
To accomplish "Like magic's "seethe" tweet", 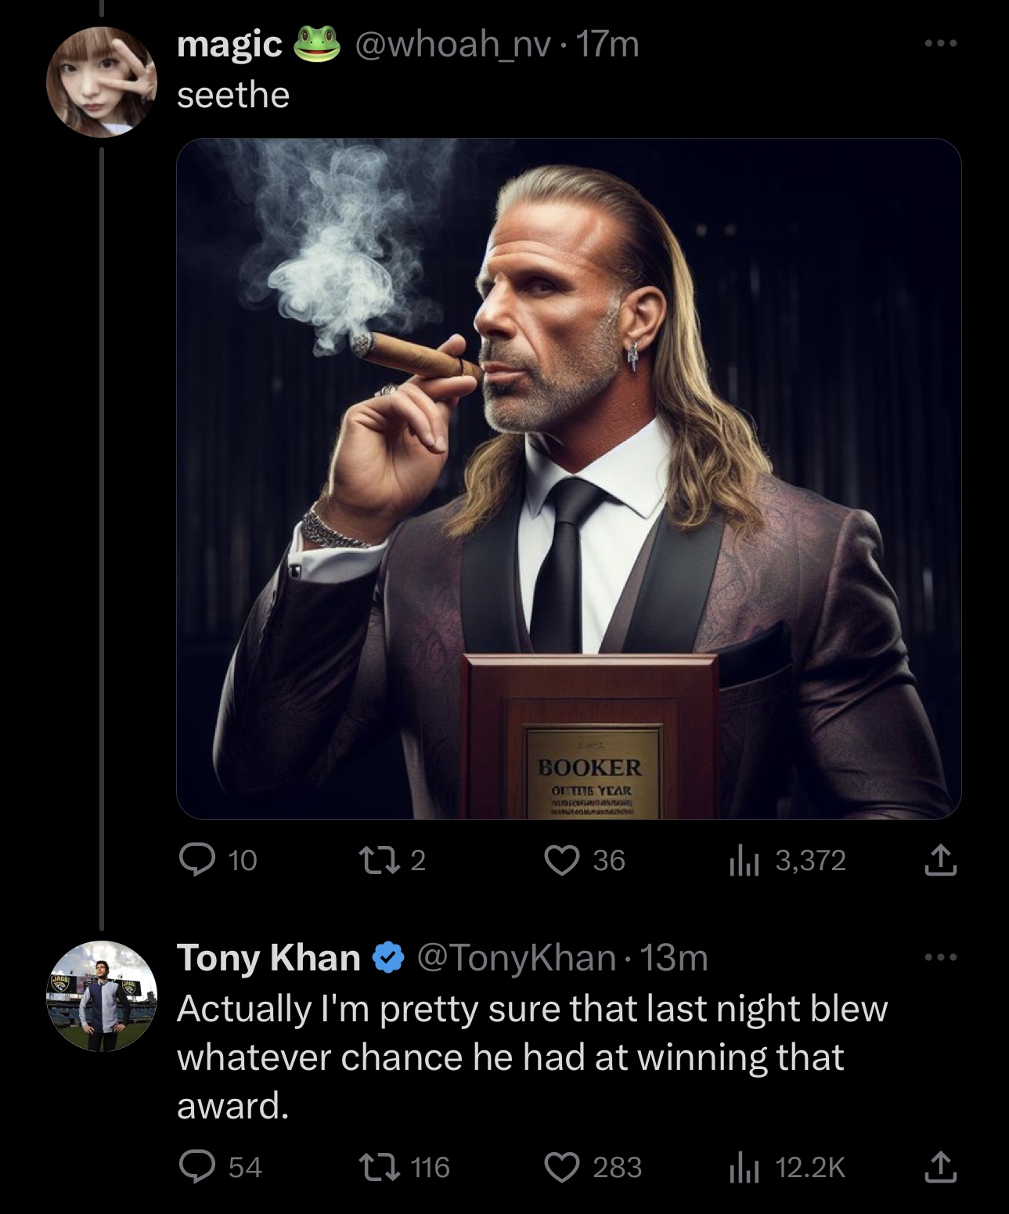I will click(561, 861).
